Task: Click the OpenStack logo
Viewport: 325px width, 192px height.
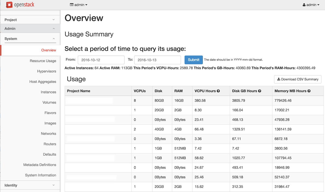Action: coord(20,5)
